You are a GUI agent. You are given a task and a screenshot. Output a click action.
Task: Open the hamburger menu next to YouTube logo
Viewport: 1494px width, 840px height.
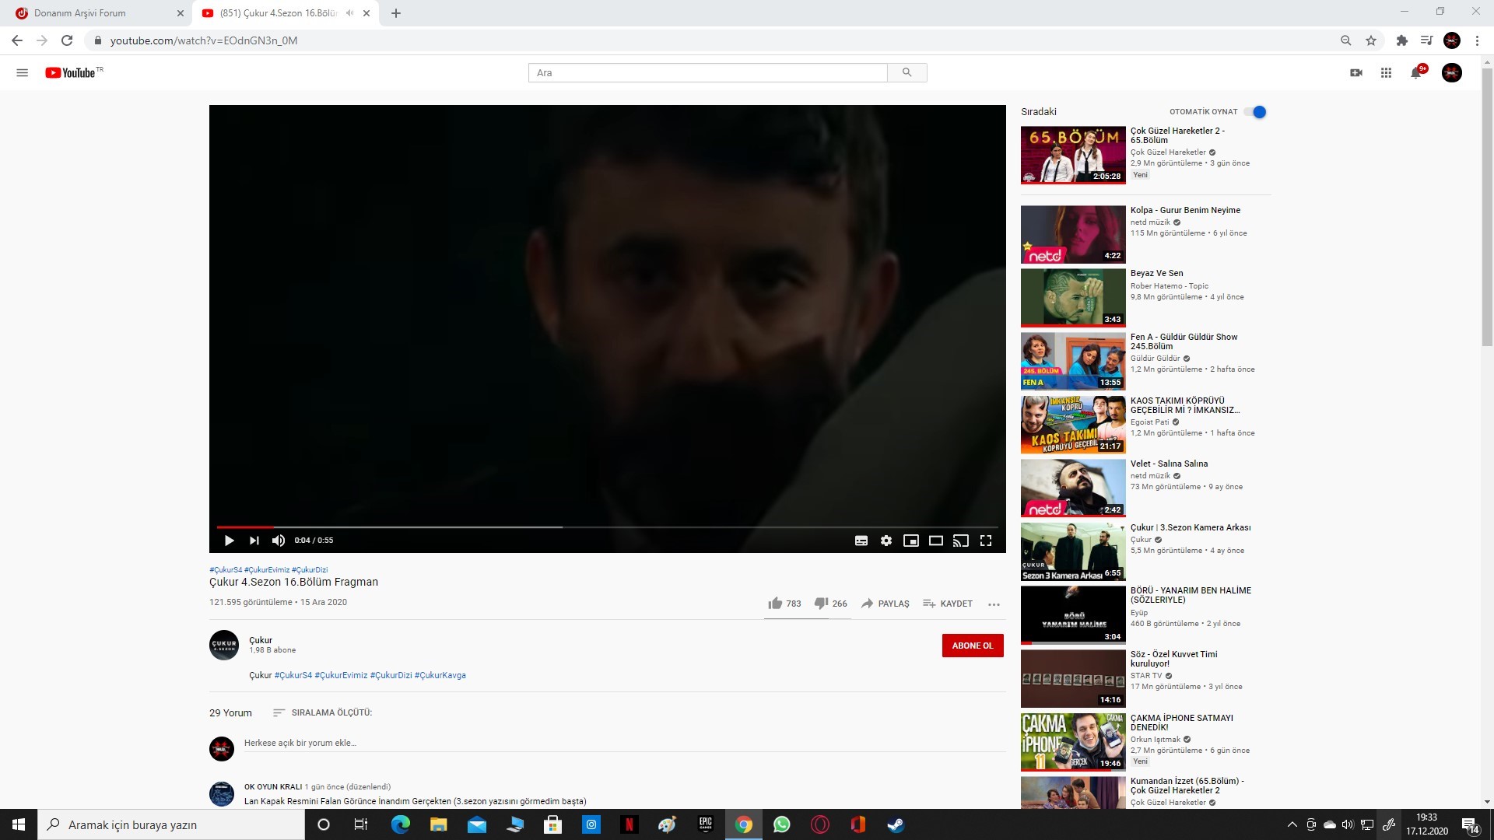(x=23, y=72)
